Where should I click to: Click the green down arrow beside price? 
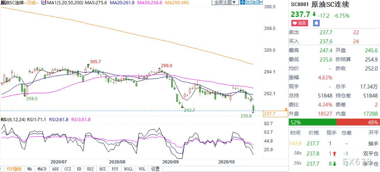314,14
